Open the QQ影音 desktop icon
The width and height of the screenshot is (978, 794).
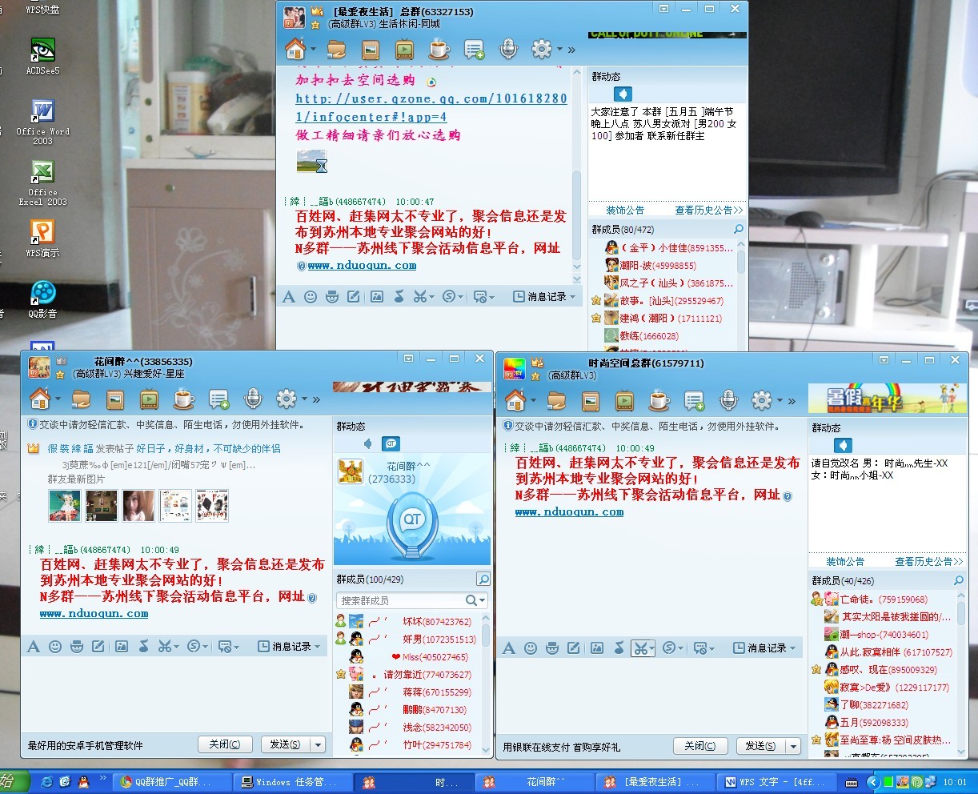click(42, 299)
